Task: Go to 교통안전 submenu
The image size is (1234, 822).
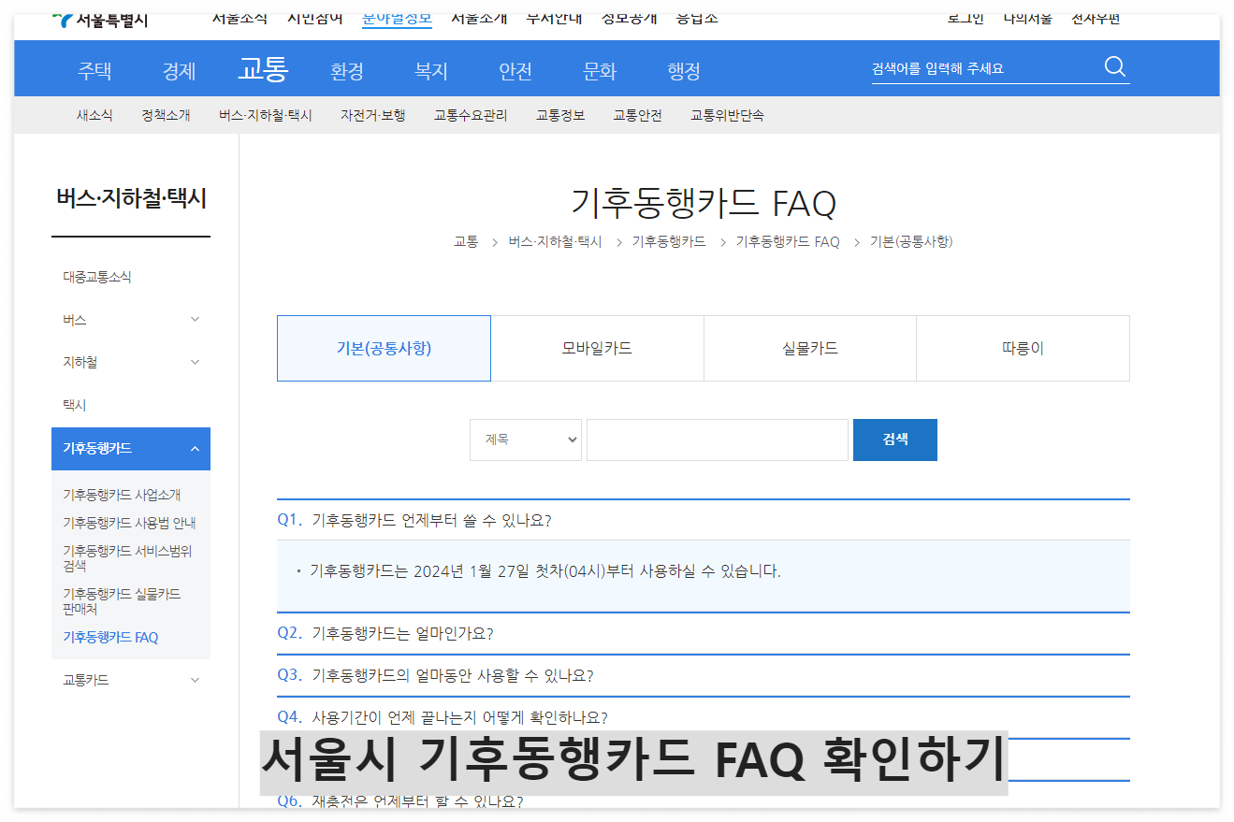Action: point(638,115)
